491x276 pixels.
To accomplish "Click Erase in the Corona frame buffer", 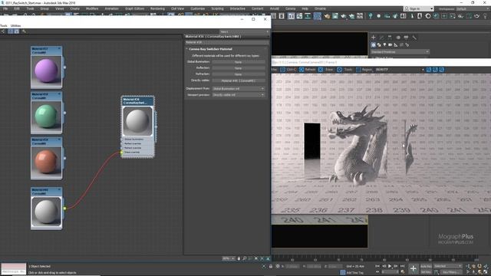I will tap(325, 70).
